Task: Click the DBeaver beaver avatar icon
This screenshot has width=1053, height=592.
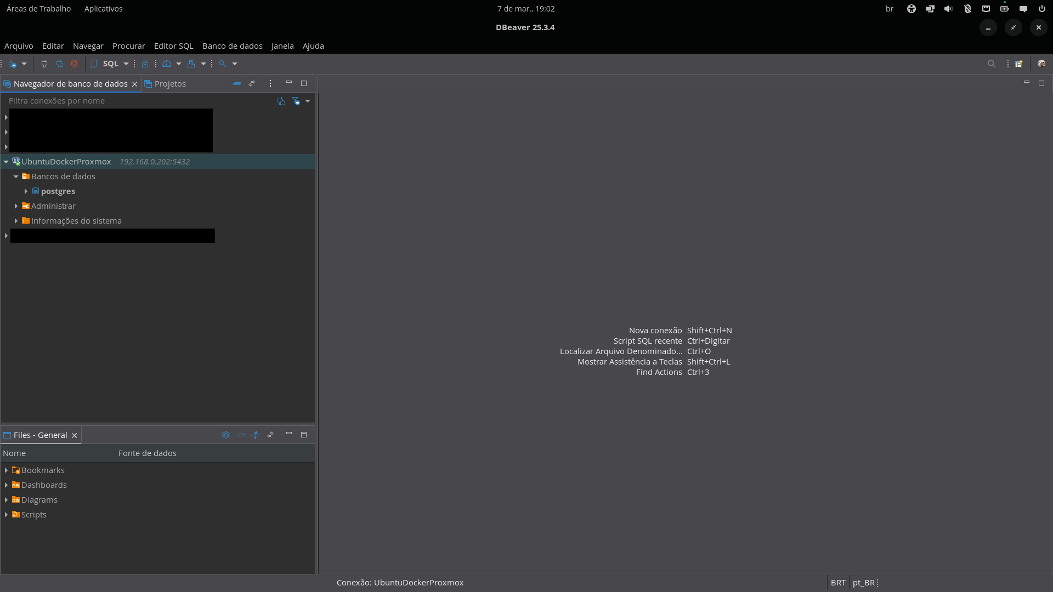Action: pyautogui.click(x=1041, y=64)
